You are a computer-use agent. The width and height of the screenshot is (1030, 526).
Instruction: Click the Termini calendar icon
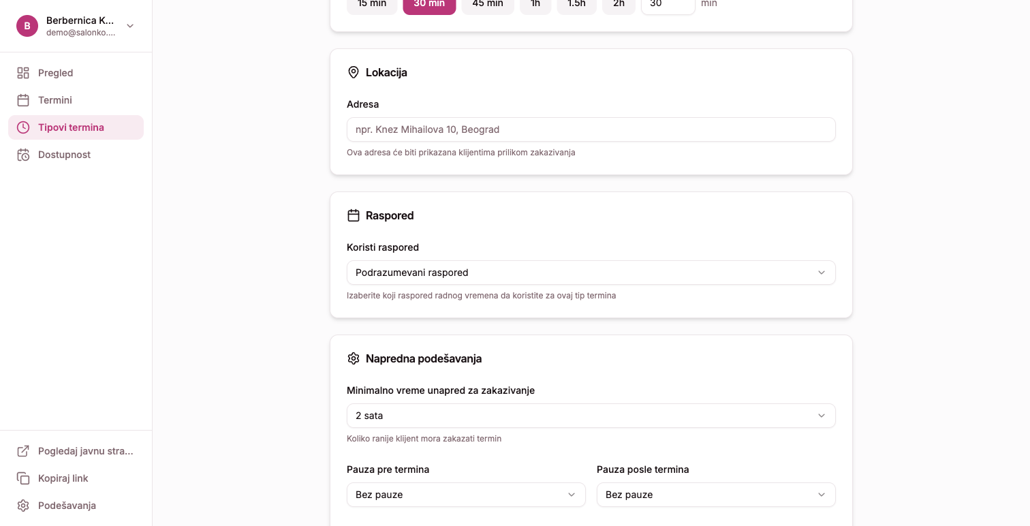(23, 100)
